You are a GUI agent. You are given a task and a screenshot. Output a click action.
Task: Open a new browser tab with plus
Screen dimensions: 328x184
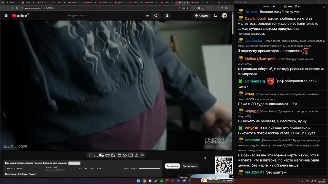[208, 3]
